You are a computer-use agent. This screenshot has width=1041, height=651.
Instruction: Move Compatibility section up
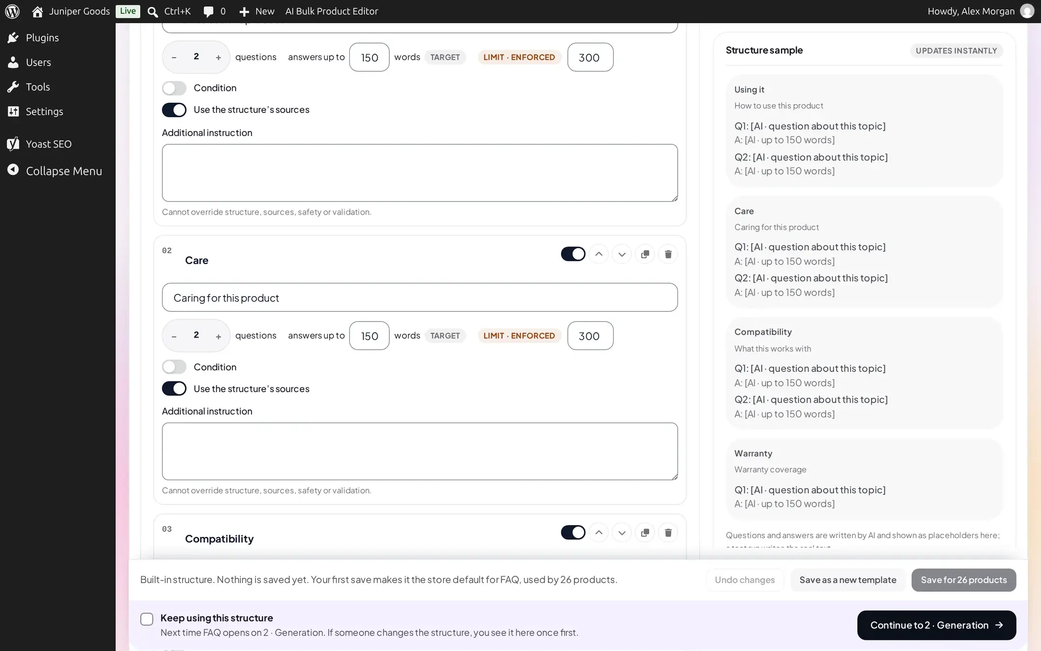(x=599, y=533)
